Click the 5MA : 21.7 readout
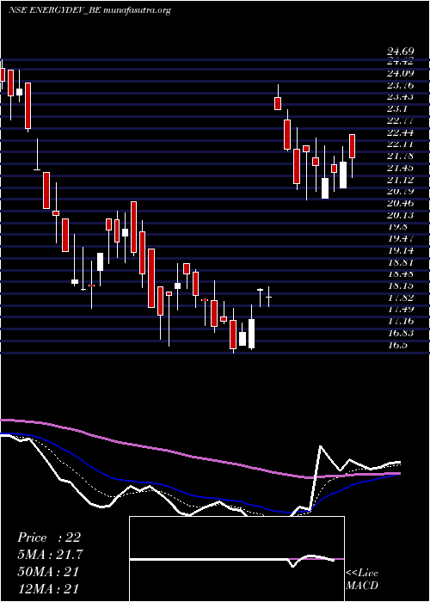Screen dimensions: 430x602 pyautogui.click(x=50, y=555)
